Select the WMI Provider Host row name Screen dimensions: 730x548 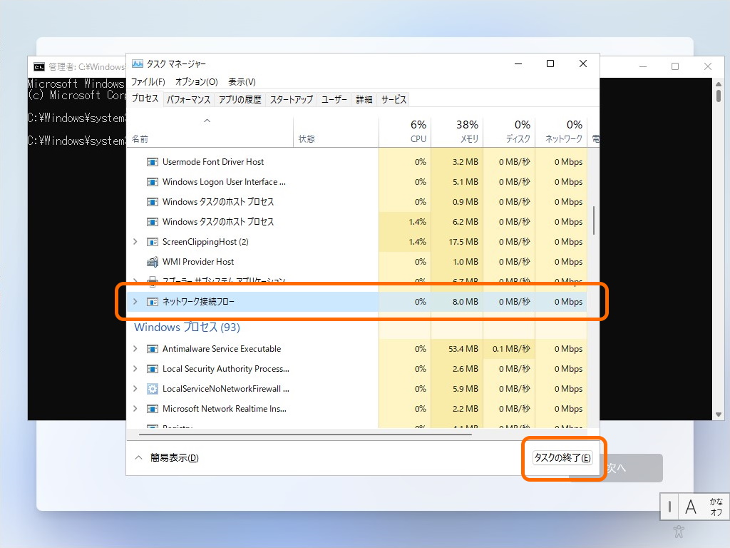198,262
